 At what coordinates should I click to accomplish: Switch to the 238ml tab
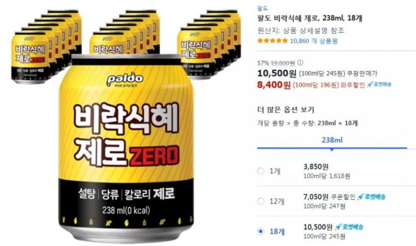tap(332, 140)
